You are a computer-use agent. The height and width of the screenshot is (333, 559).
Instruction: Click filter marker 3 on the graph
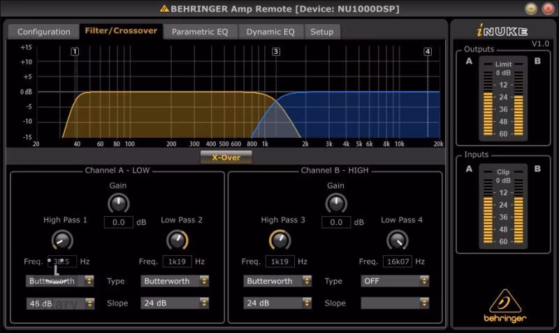tap(276, 52)
